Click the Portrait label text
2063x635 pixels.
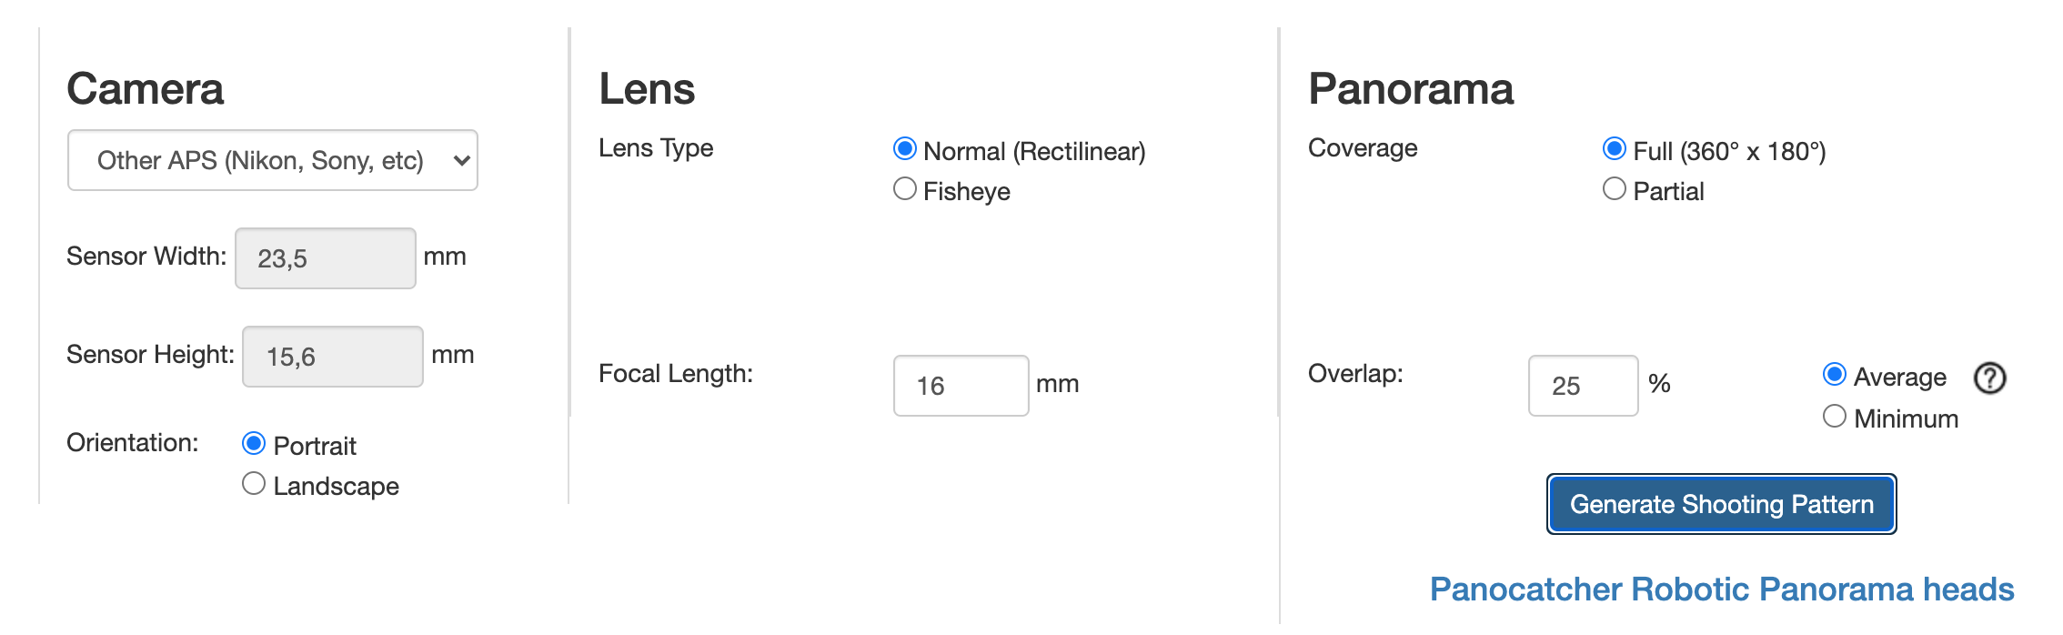(x=315, y=446)
